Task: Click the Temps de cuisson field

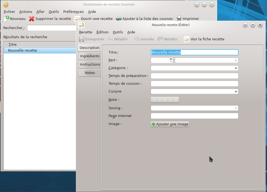Action: (194, 84)
